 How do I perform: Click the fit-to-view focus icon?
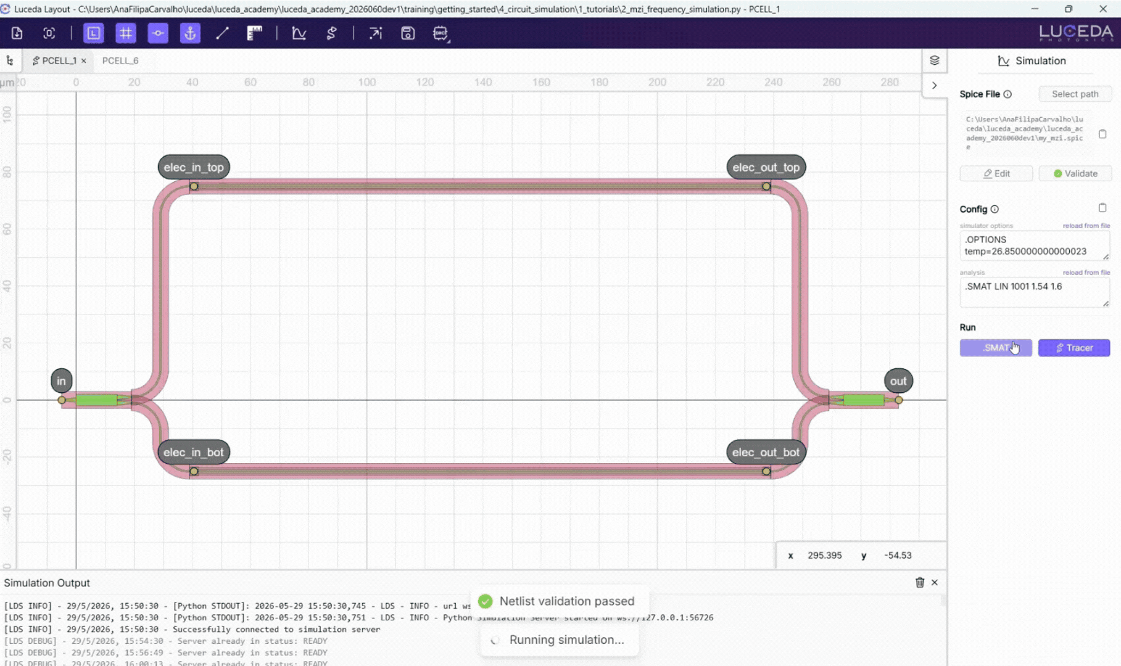coord(49,33)
